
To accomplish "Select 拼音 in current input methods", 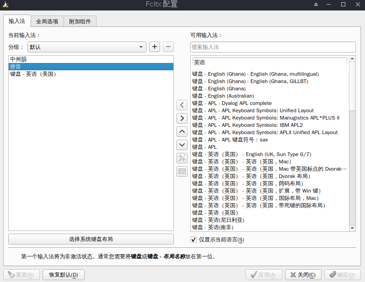I will [91, 67].
